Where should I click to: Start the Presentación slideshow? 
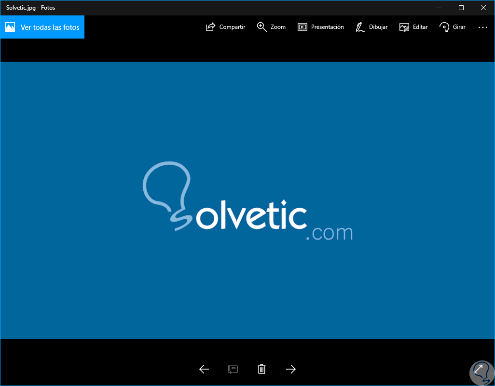click(x=320, y=27)
